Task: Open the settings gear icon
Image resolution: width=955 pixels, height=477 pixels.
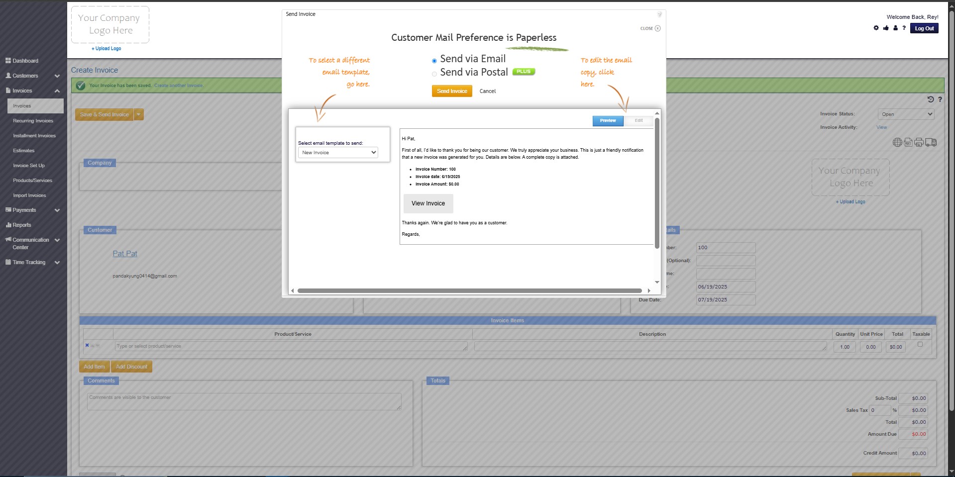Action: click(875, 28)
